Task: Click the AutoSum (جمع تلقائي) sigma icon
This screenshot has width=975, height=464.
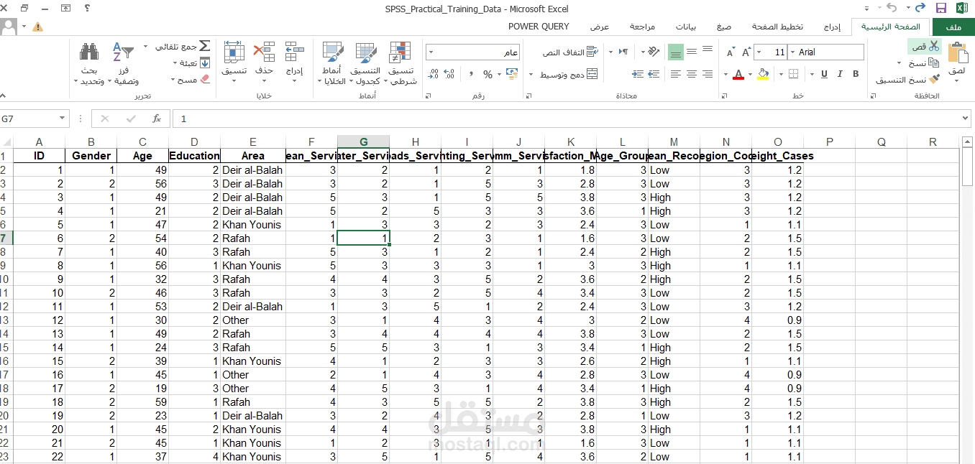Action: tap(204, 46)
